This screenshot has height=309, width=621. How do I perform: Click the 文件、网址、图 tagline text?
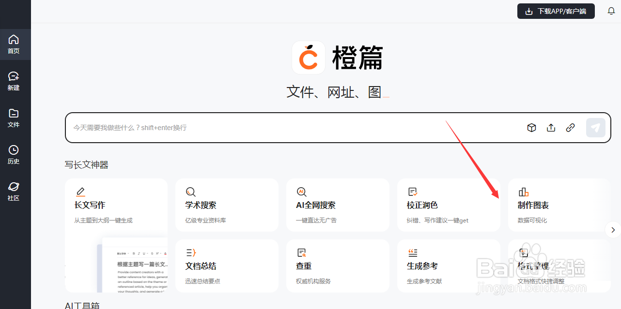point(334,92)
